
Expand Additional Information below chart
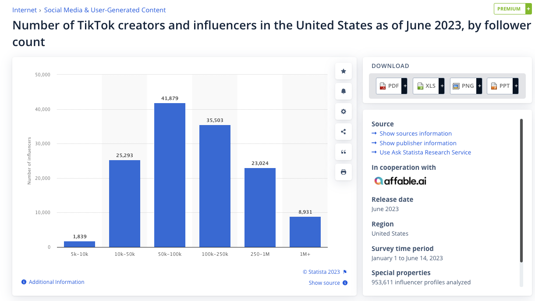point(56,282)
